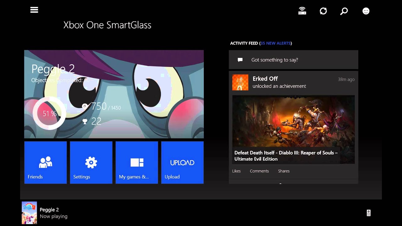Image resolution: width=402 pixels, height=226 pixels.
Task: Click the achievements count 22
Action: pyautogui.click(x=96, y=121)
